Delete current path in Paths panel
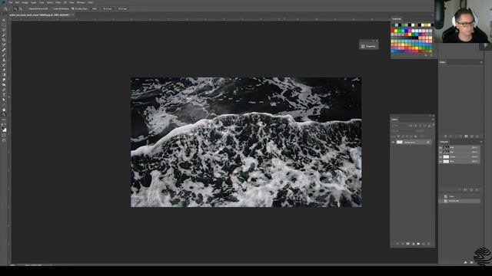 click(477, 136)
